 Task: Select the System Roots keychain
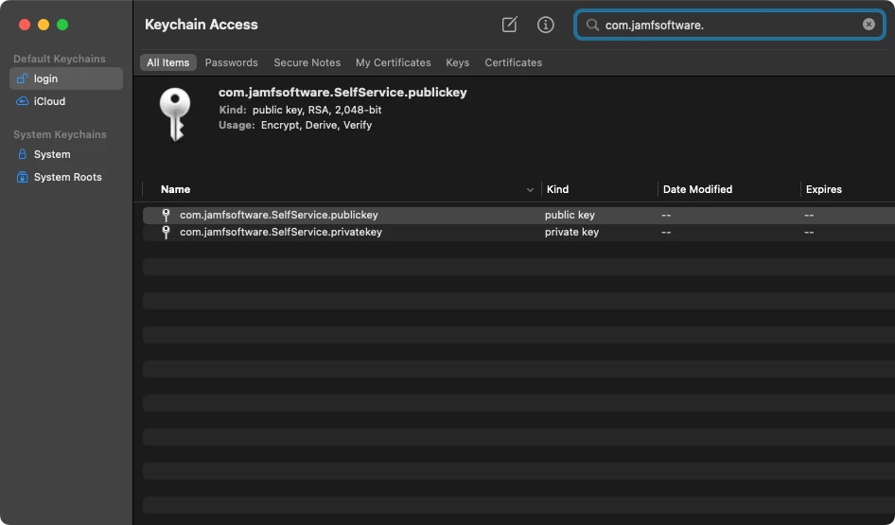[x=66, y=178]
